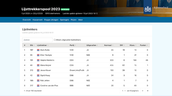This screenshot has width=172, height=96.
Task: Click the green 'aan de gang' status badge
Action: 65,9
